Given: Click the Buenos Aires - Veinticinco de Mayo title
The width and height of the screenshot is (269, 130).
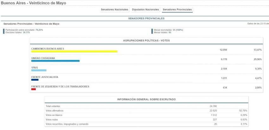Looking at the screenshot, I should pos(34,3).
